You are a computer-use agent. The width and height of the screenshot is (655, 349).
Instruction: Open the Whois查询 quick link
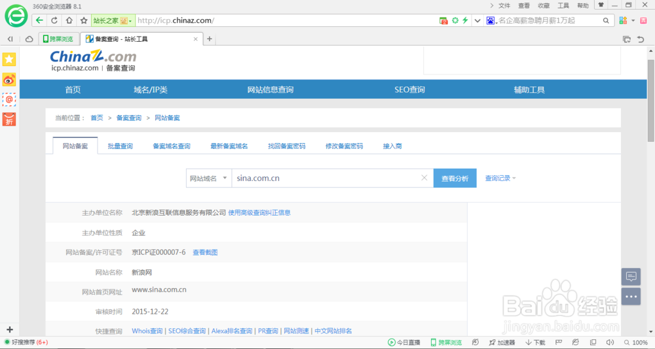point(147,331)
